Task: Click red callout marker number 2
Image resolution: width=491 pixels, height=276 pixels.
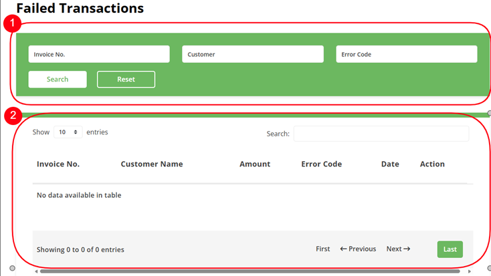Action: click(x=11, y=115)
